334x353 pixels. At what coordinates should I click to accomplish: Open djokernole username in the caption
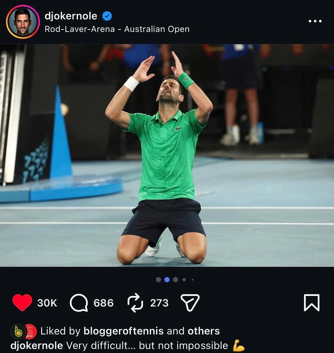[36, 346]
